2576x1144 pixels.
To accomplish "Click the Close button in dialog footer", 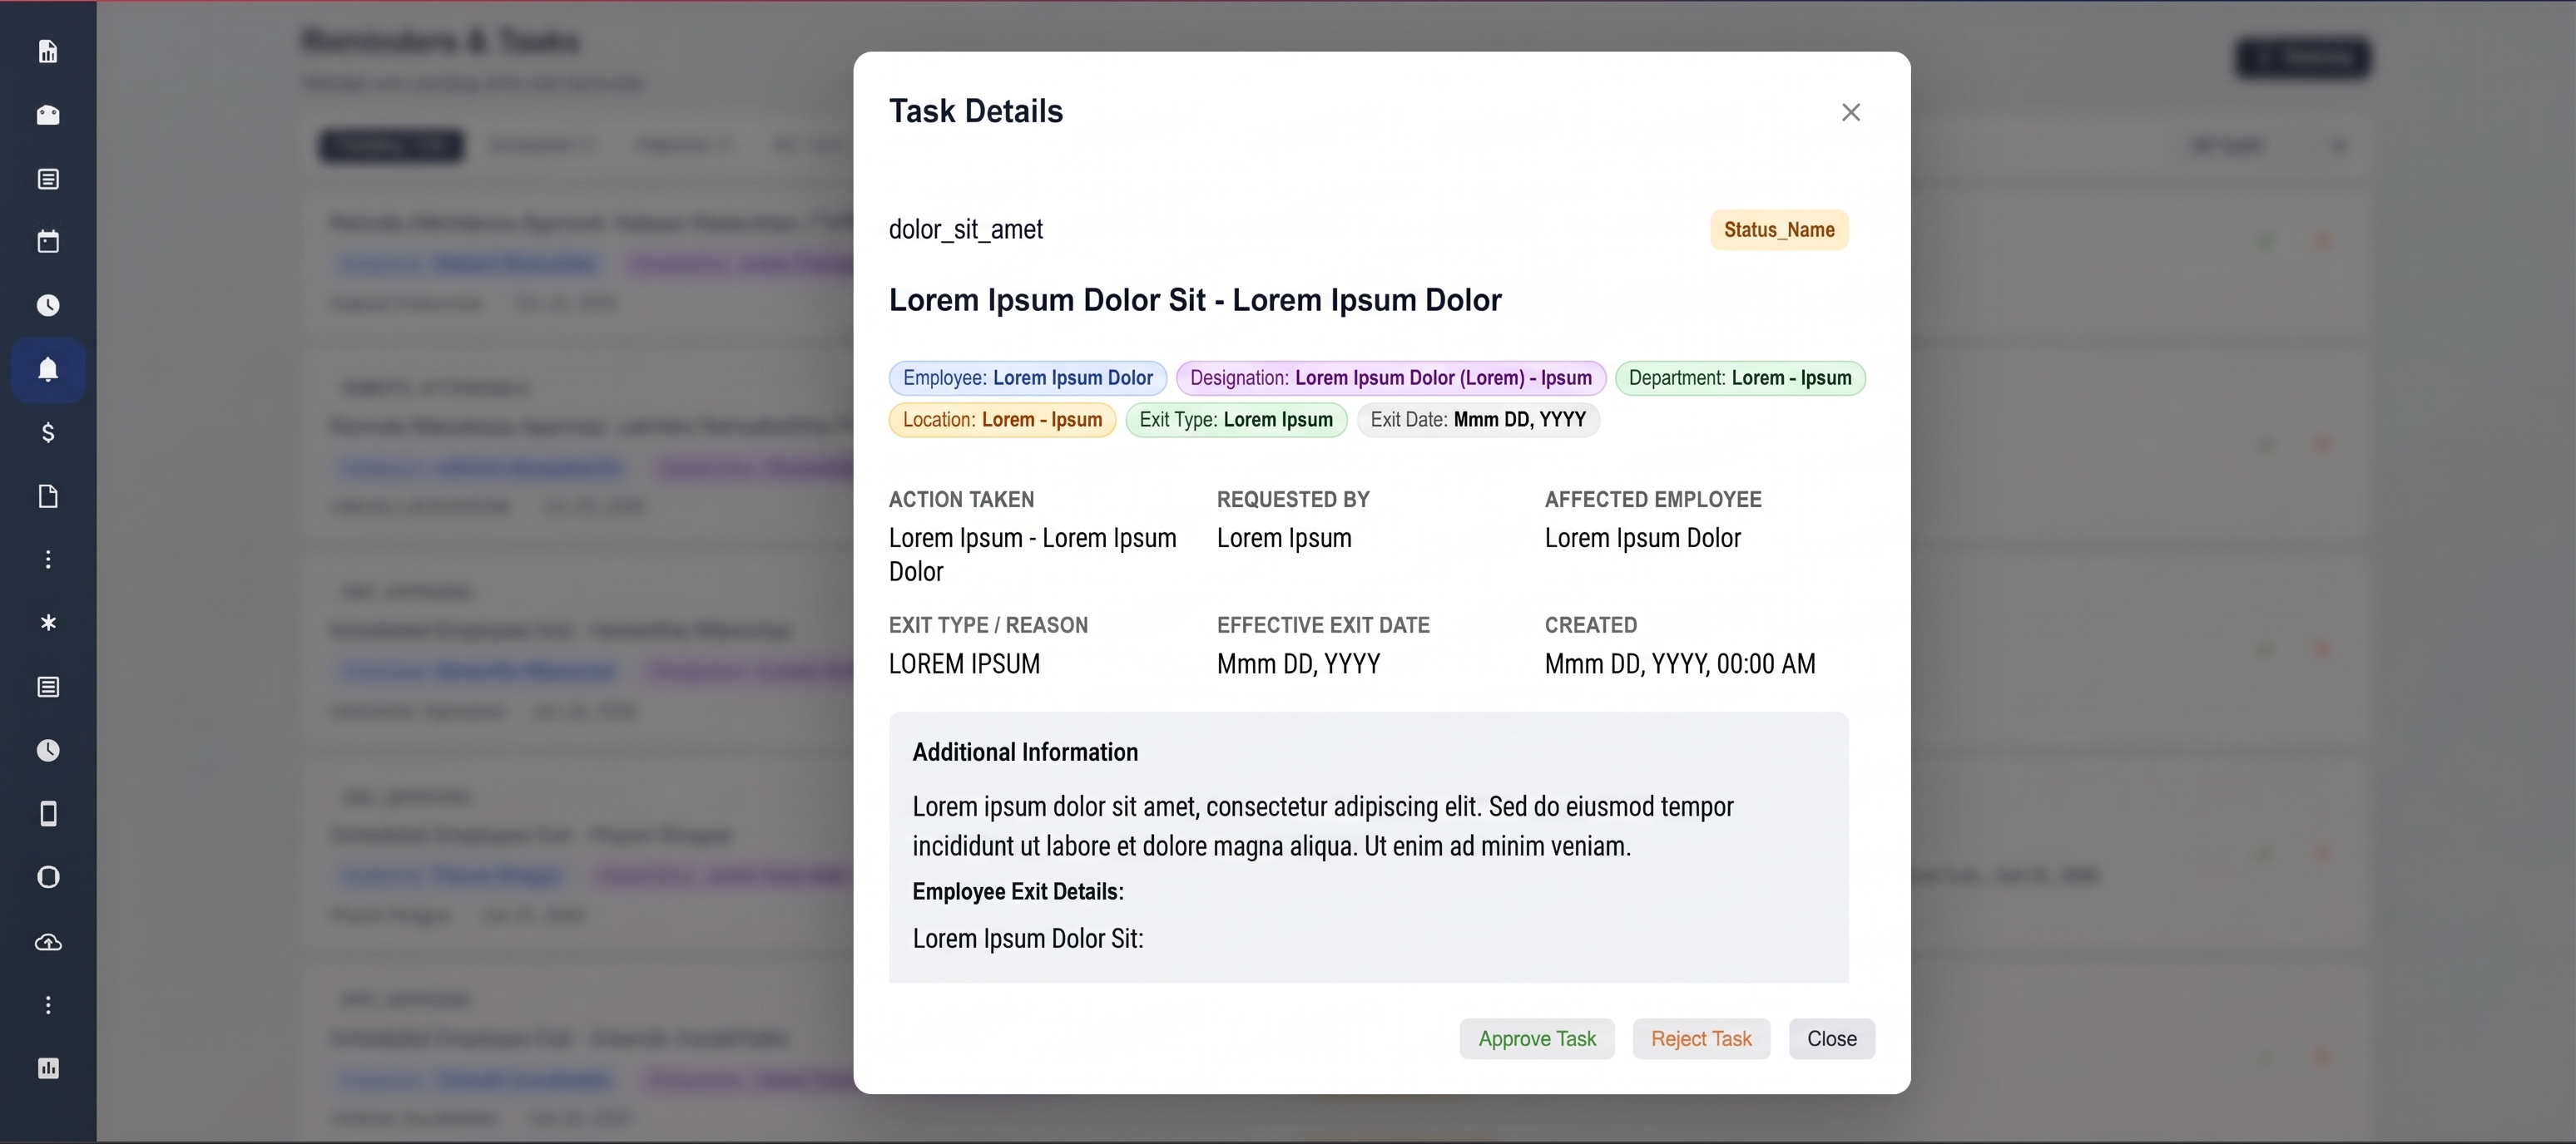I will tap(1831, 1039).
